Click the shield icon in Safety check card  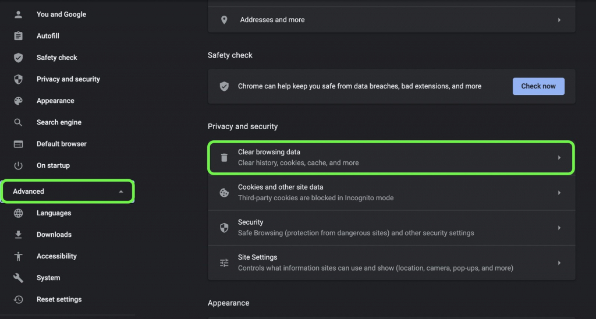224,86
